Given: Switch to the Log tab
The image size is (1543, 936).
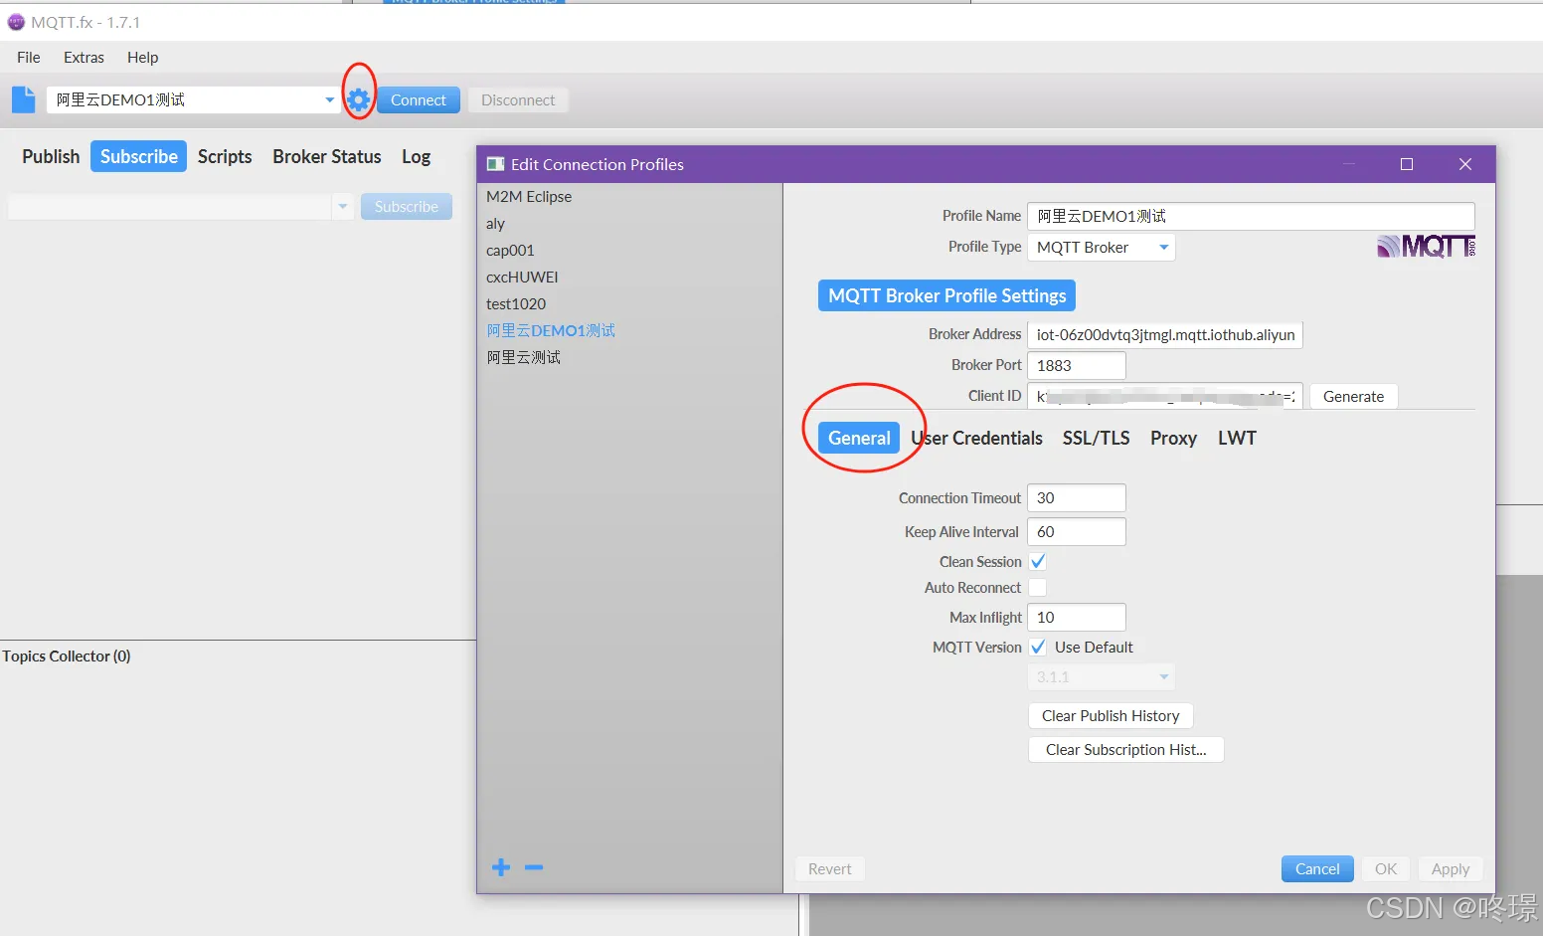Looking at the screenshot, I should click(416, 156).
